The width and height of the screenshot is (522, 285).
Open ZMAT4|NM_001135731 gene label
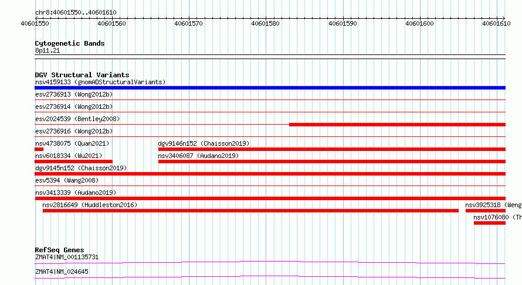(x=67, y=257)
